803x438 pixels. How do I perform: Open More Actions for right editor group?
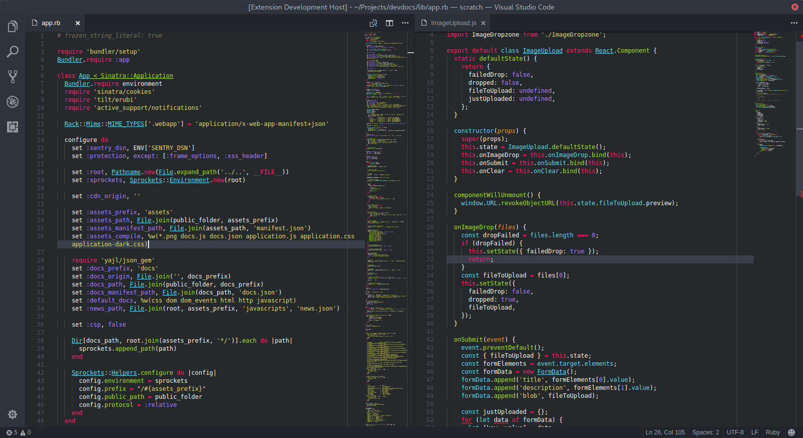794,23
